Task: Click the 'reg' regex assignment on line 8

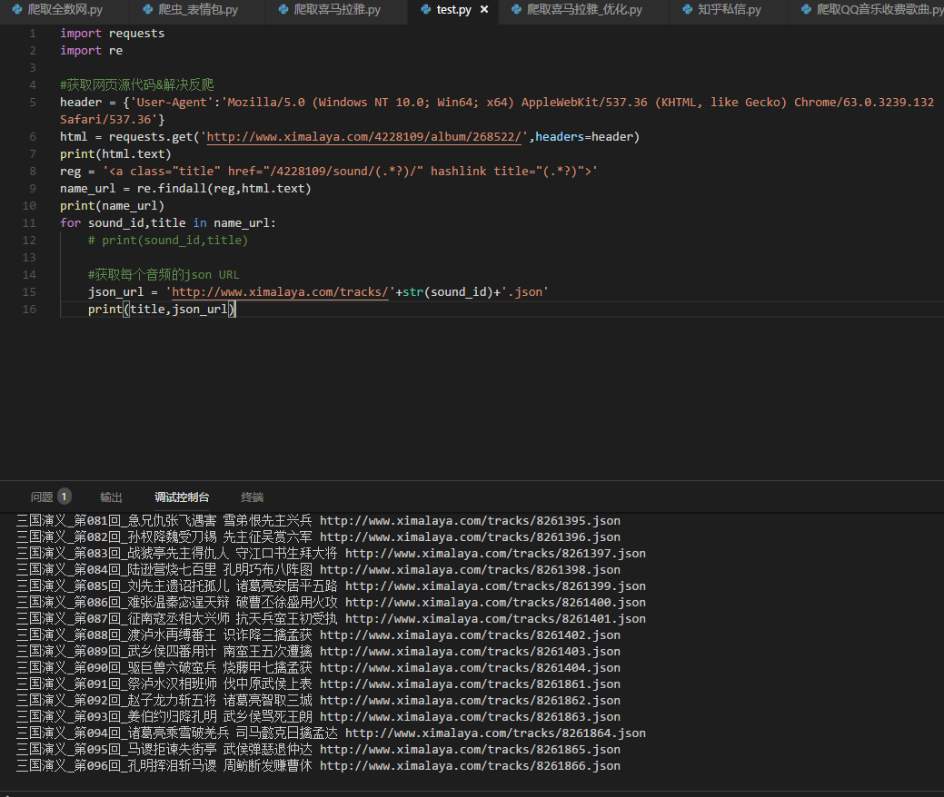Action: coord(329,172)
